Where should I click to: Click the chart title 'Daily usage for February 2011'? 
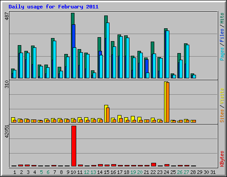(x=54, y=7)
